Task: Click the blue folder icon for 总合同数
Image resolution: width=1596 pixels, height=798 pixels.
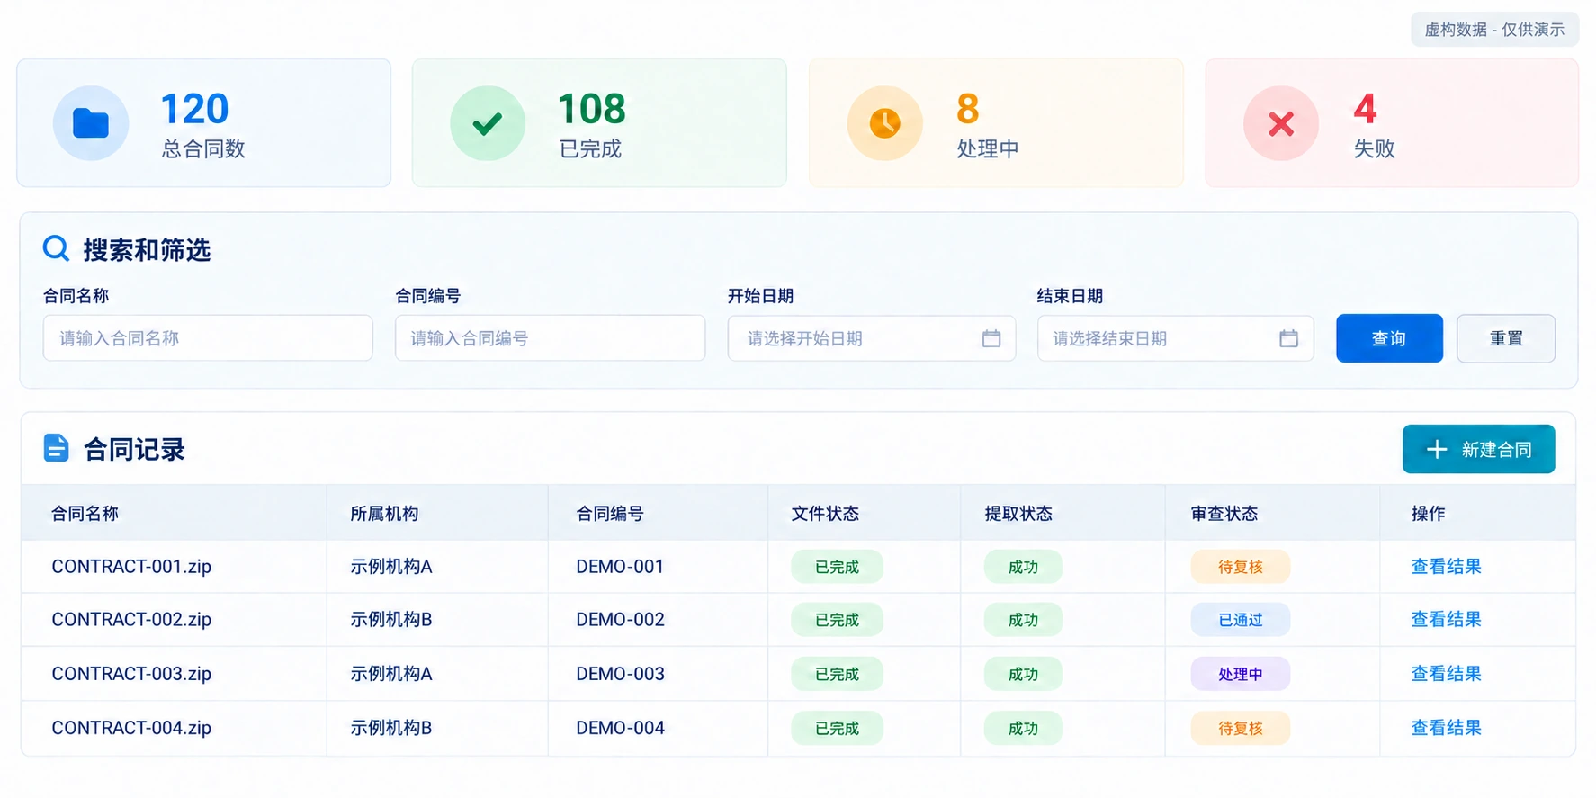Action: (x=91, y=123)
